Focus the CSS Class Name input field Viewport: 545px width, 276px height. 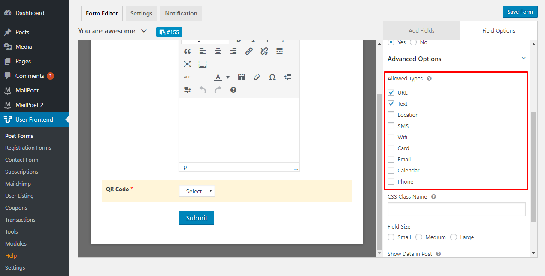pyautogui.click(x=457, y=209)
